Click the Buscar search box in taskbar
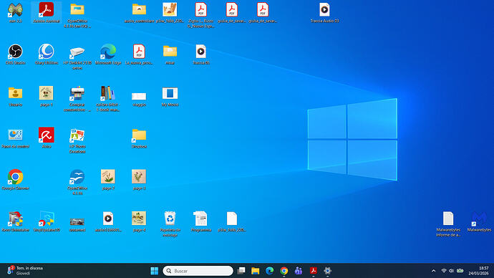This screenshot has height=278, width=494. tap(198, 271)
